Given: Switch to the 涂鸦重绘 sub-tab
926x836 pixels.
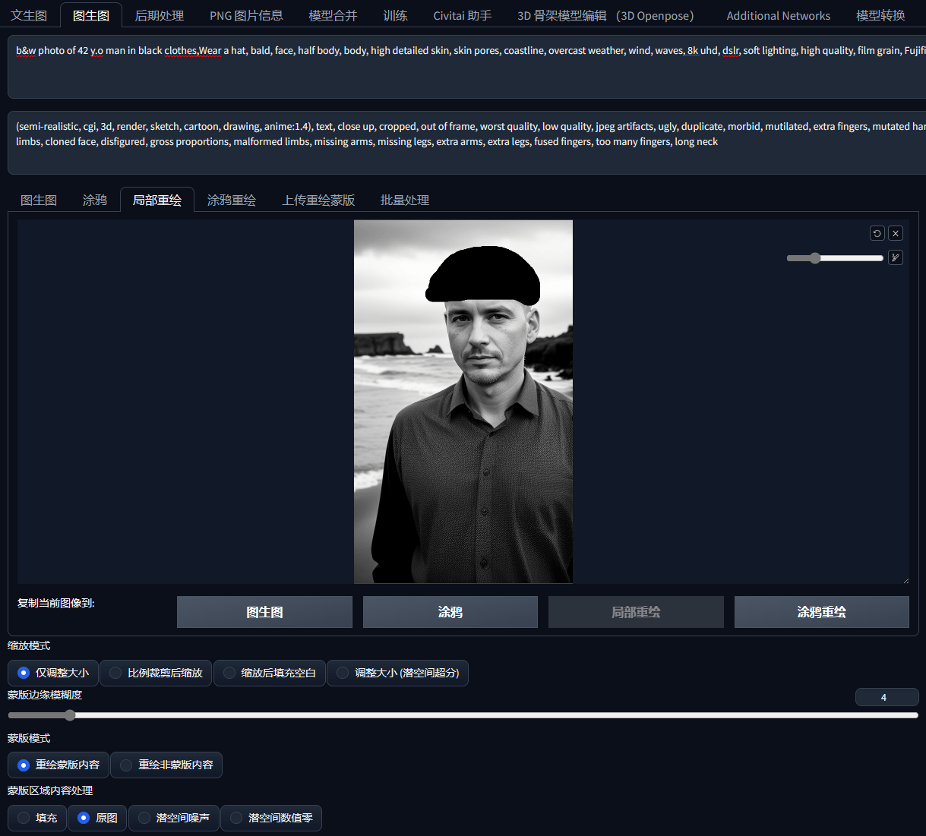Looking at the screenshot, I should (x=232, y=200).
